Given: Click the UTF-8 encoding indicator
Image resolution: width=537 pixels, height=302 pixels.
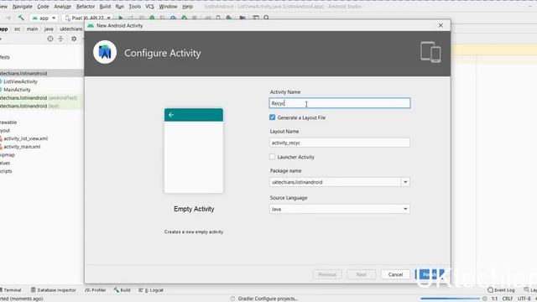Looking at the screenshot, I should (524, 299).
